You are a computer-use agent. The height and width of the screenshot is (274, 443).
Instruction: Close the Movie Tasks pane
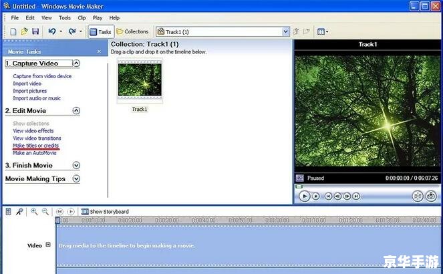pyautogui.click(x=99, y=51)
